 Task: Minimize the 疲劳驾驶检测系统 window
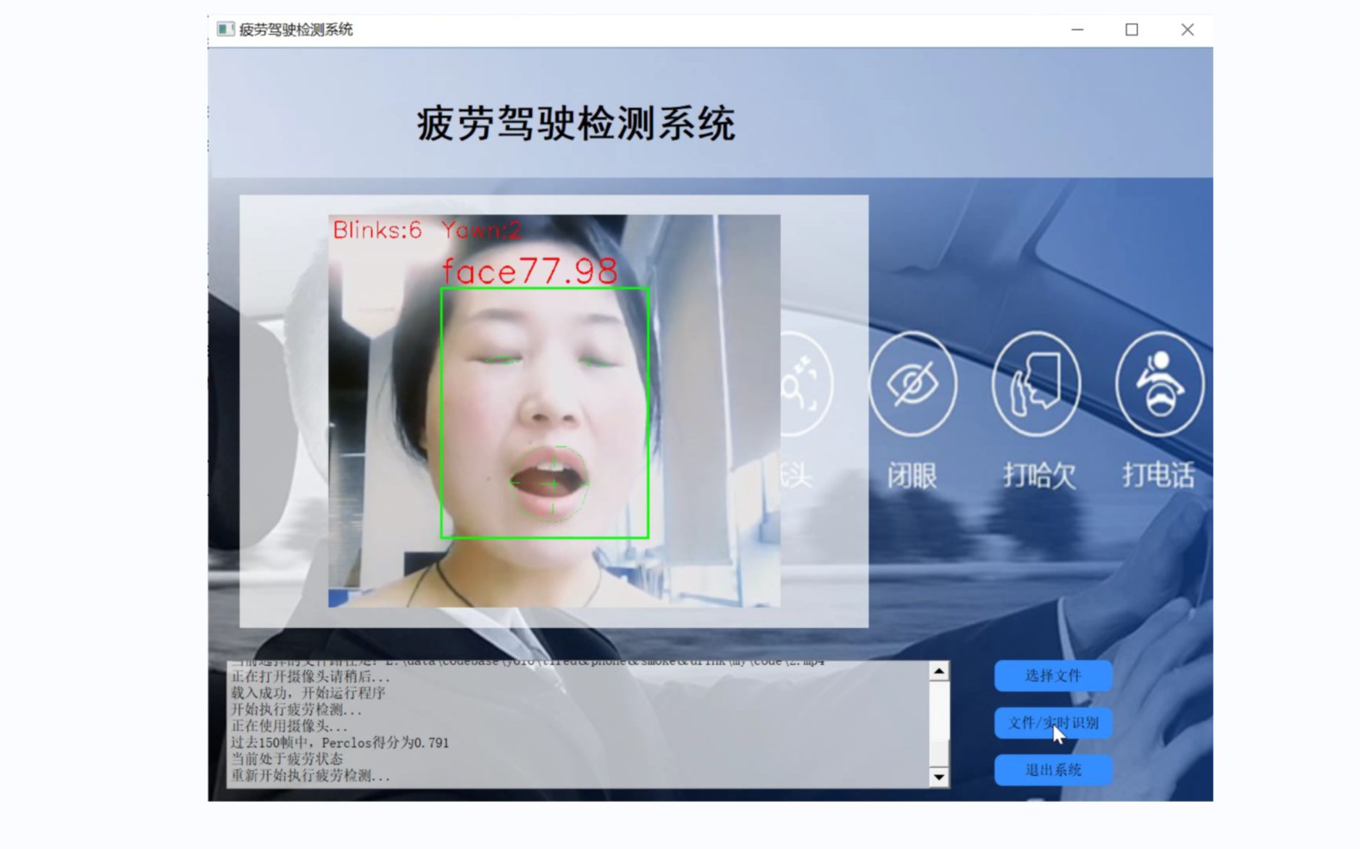1077,30
